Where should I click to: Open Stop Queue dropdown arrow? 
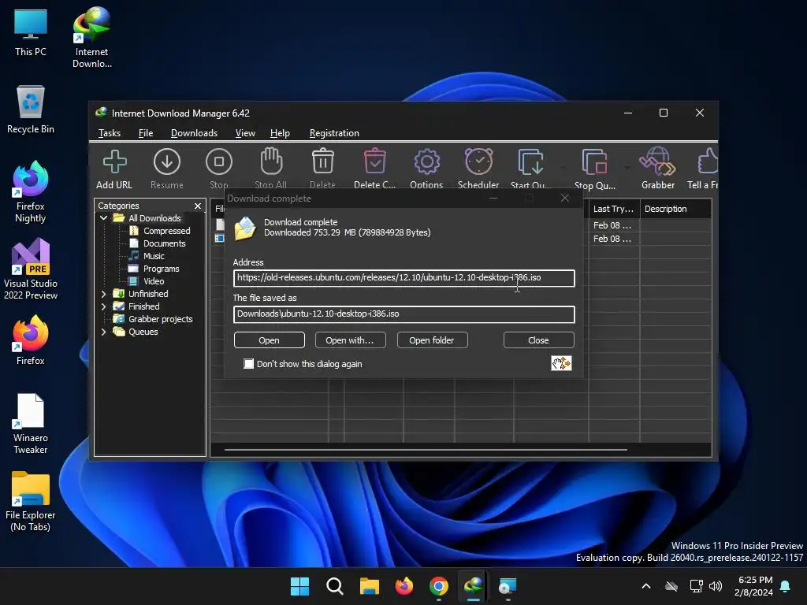(627, 168)
